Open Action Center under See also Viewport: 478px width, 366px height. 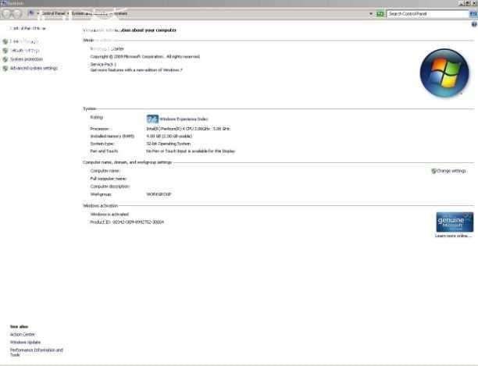(23, 334)
